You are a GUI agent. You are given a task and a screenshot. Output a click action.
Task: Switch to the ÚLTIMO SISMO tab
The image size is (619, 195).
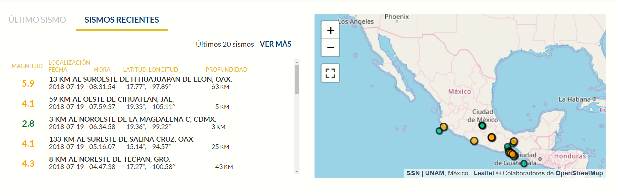[37, 20]
